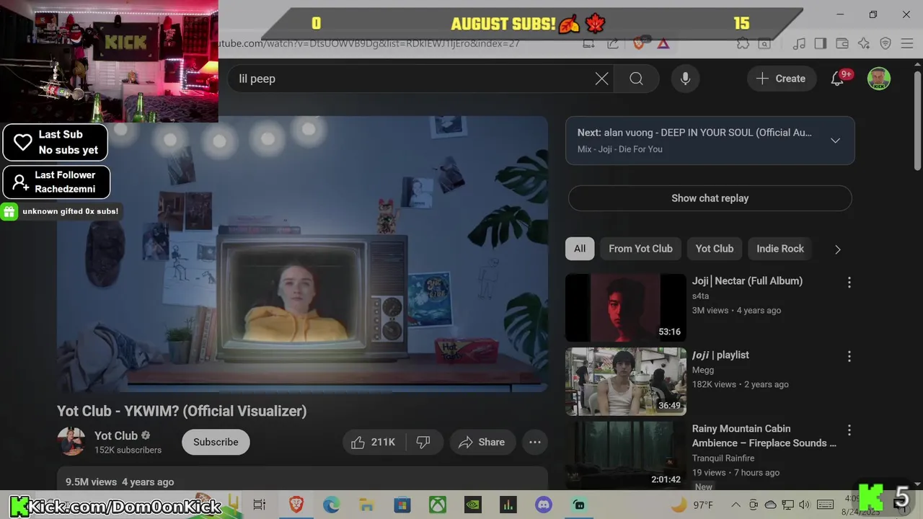Expand hidden system tray icons chevron
Viewport: 923px width, 519px height.
736,505
